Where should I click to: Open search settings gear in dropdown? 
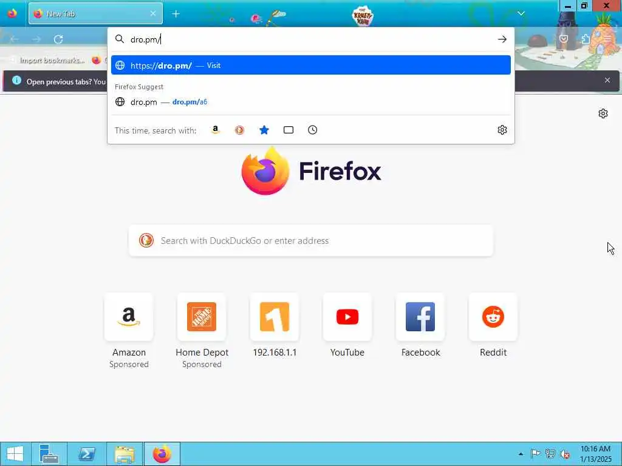[x=502, y=130]
